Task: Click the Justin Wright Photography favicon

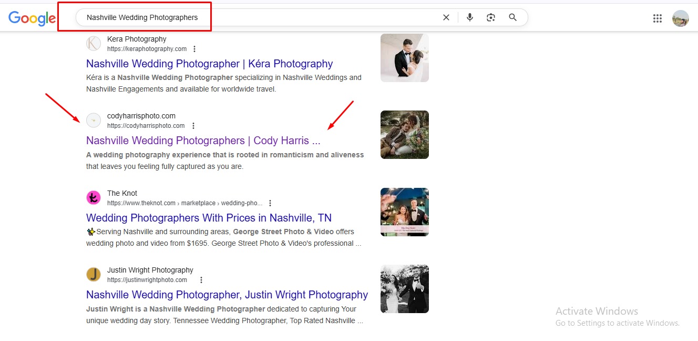Action: coord(94,275)
